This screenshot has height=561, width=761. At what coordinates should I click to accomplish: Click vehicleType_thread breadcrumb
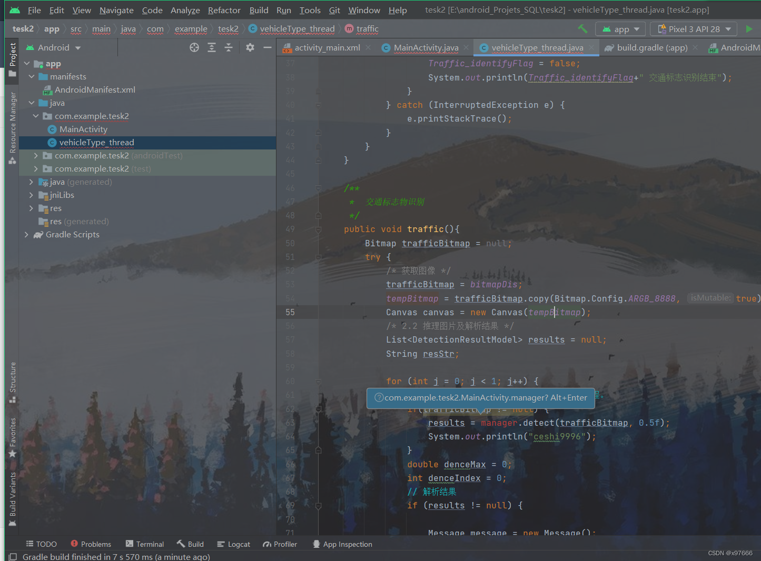click(x=292, y=29)
